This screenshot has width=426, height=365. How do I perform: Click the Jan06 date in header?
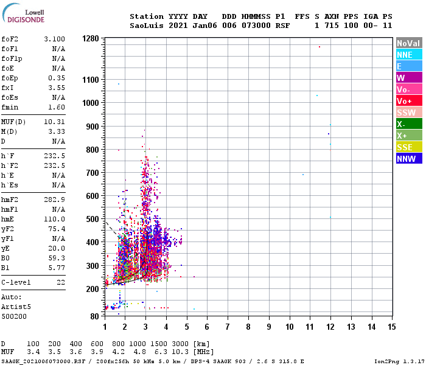tap(205, 26)
